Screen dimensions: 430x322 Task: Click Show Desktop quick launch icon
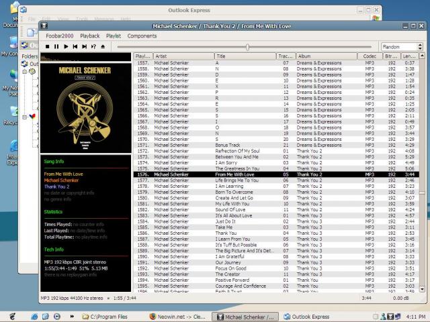pyautogui.click(x=45, y=317)
